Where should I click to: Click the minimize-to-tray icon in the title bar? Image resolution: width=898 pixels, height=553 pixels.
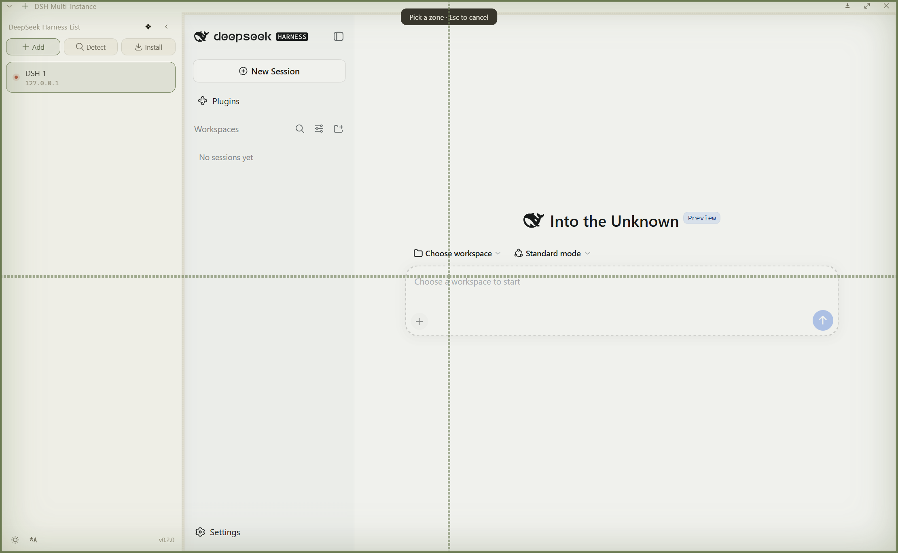point(848,6)
